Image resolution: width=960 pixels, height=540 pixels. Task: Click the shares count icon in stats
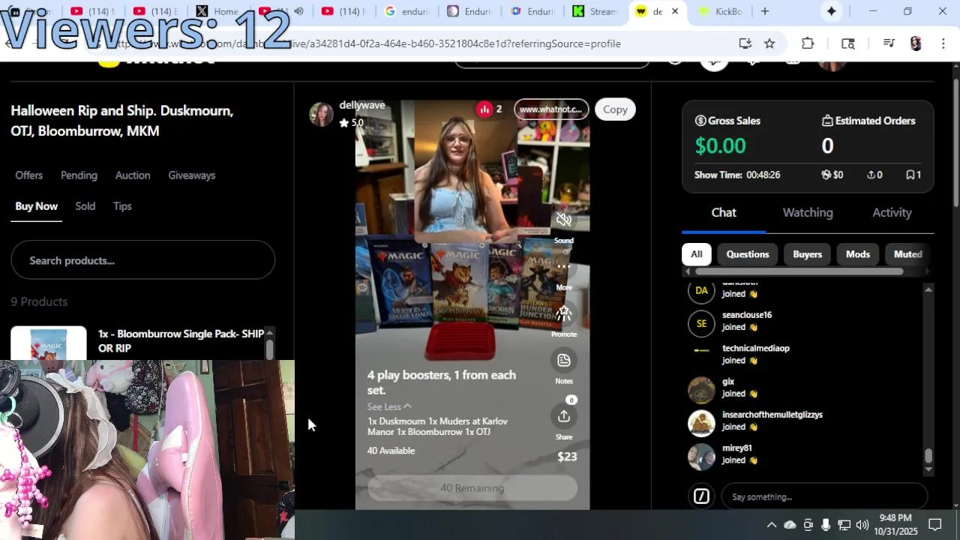coord(871,175)
